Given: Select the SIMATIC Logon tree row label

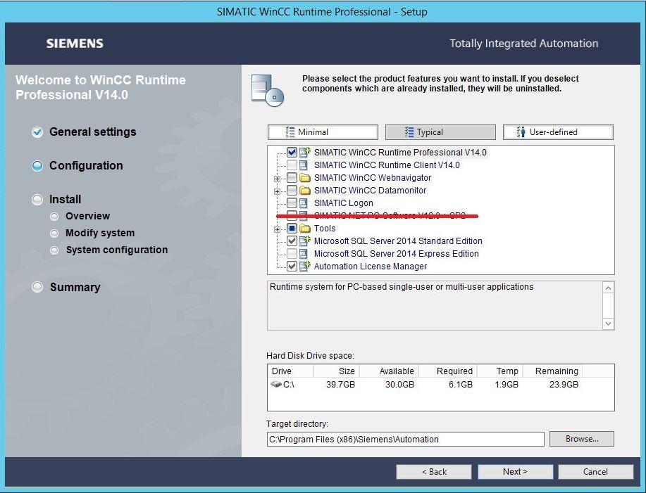Looking at the screenshot, I should tap(344, 203).
